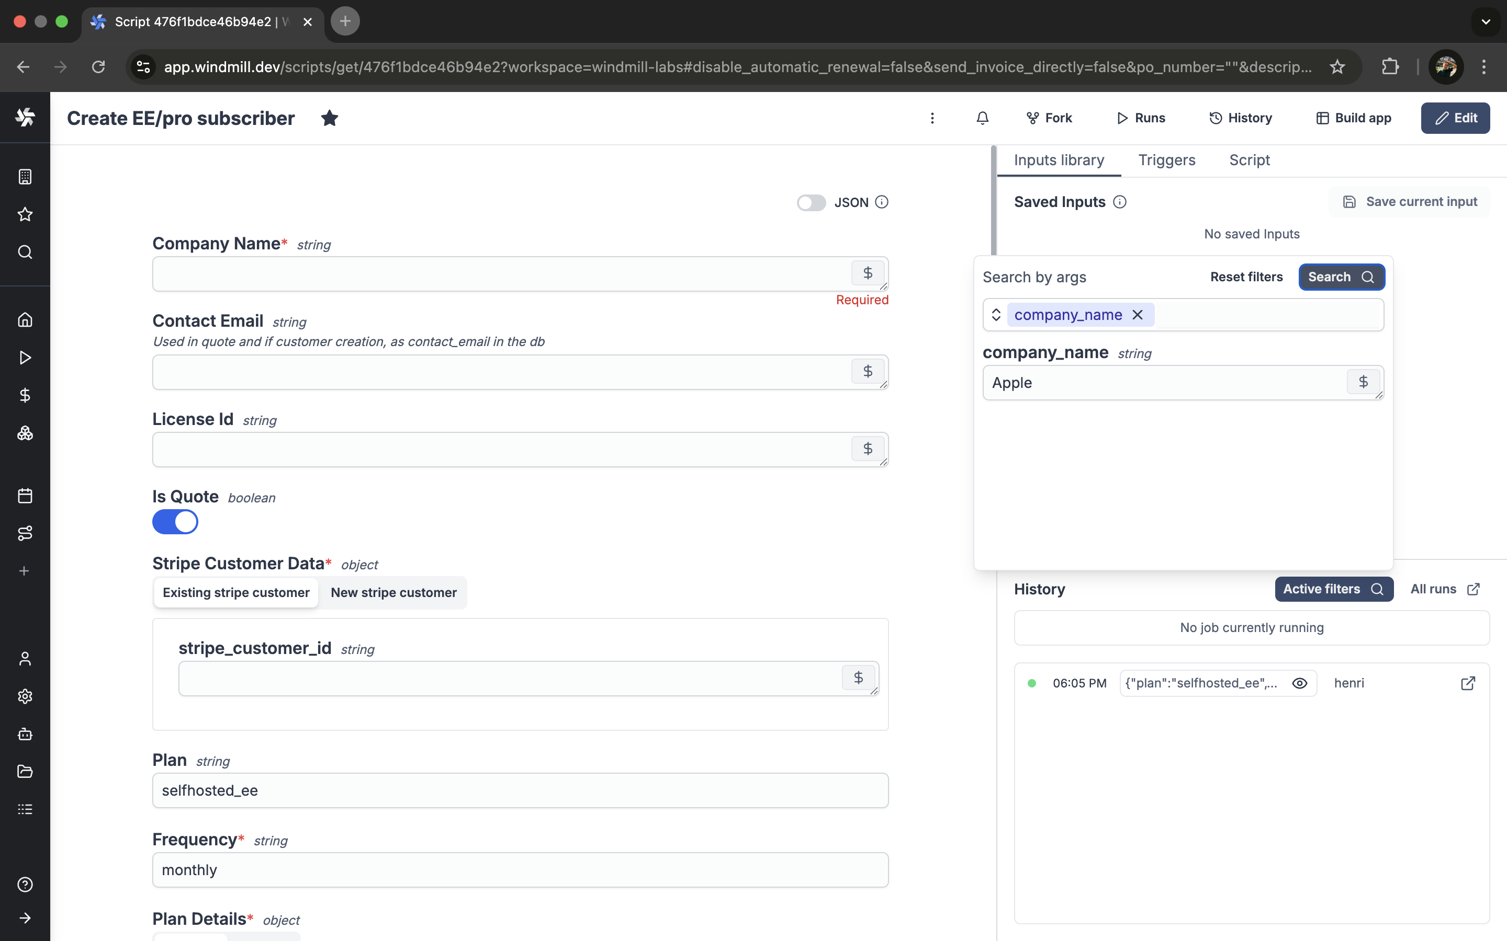Click the Help question mark icon
This screenshot has width=1507, height=941.
pos(25,885)
